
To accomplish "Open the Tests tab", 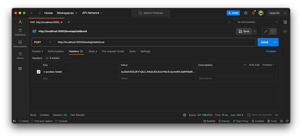I will point(132,52).
